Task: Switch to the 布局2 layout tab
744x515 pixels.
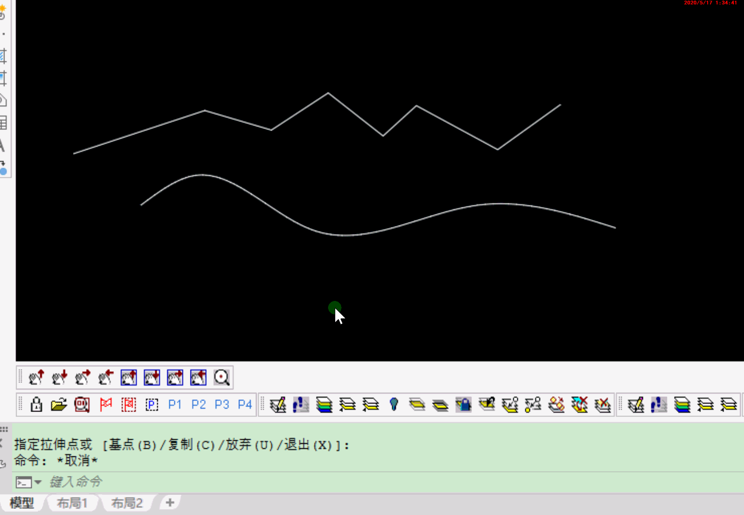Action: [127, 503]
